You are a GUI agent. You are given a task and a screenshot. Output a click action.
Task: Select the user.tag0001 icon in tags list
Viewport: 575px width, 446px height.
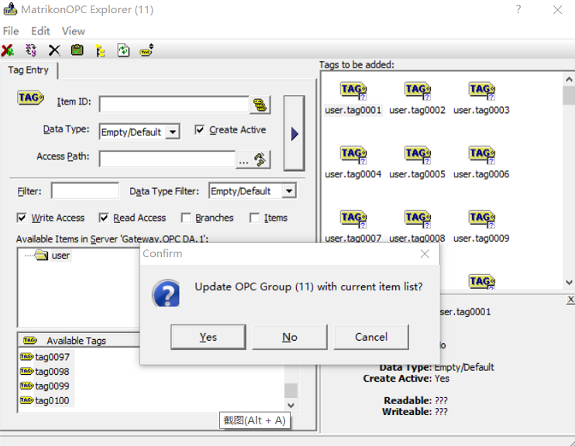click(x=353, y=91)
